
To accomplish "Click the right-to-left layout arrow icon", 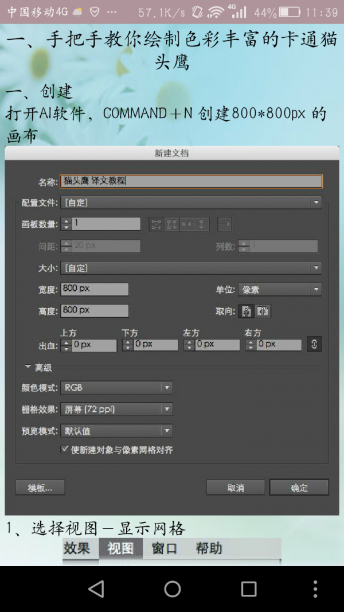I will (x=225, y=224).
